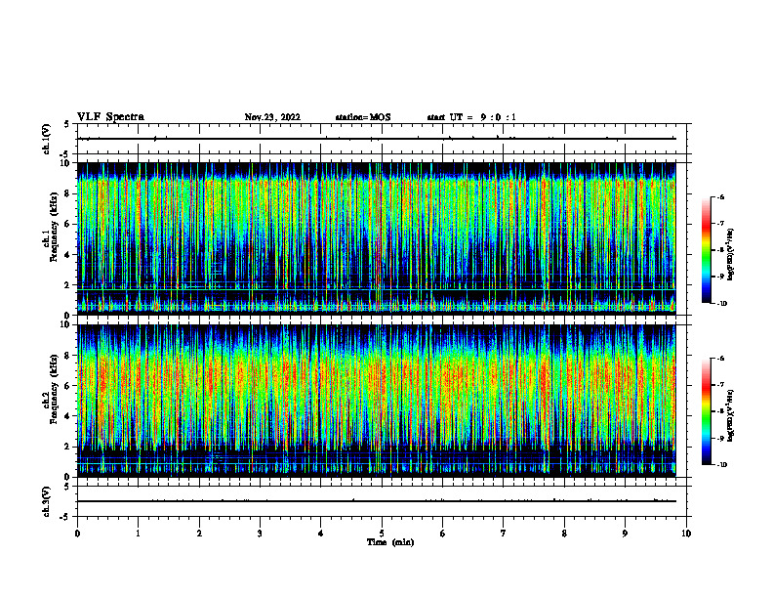The image size is (773, 598).
Task: Click the ch.1 spectrogram color scale bar
Action: (x=707, y=250)
